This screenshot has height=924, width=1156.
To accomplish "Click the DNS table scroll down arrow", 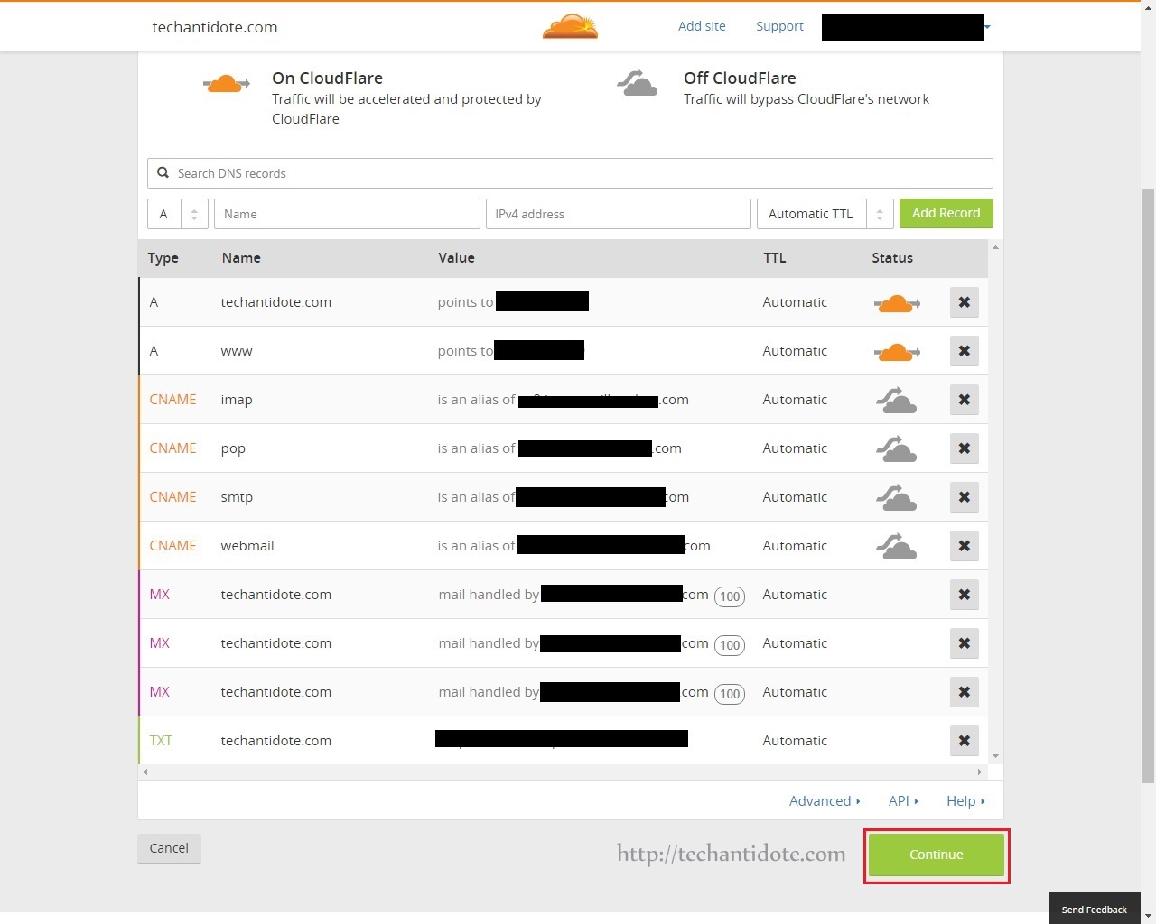I will 995,756.
